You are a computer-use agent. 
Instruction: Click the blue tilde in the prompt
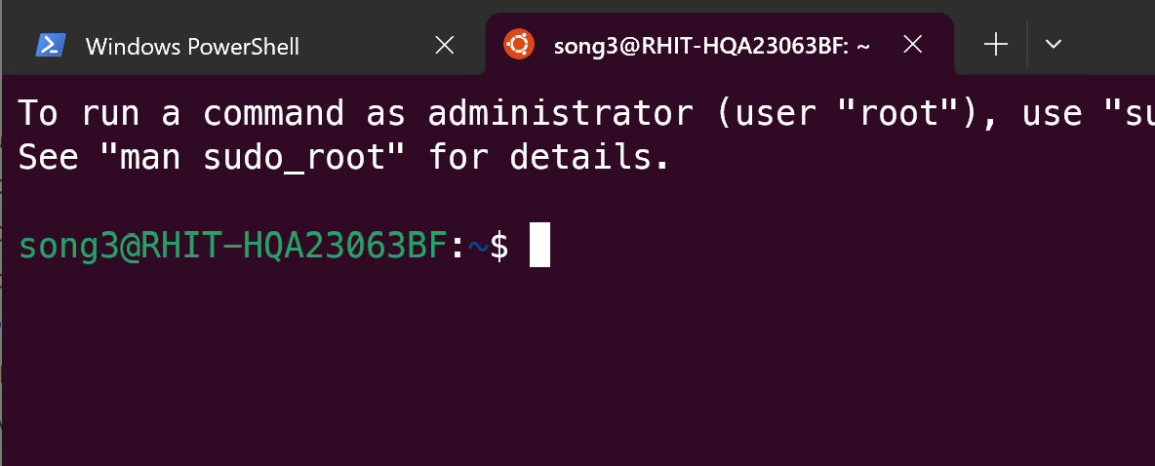pyautogui.click(x=478, y=248)
